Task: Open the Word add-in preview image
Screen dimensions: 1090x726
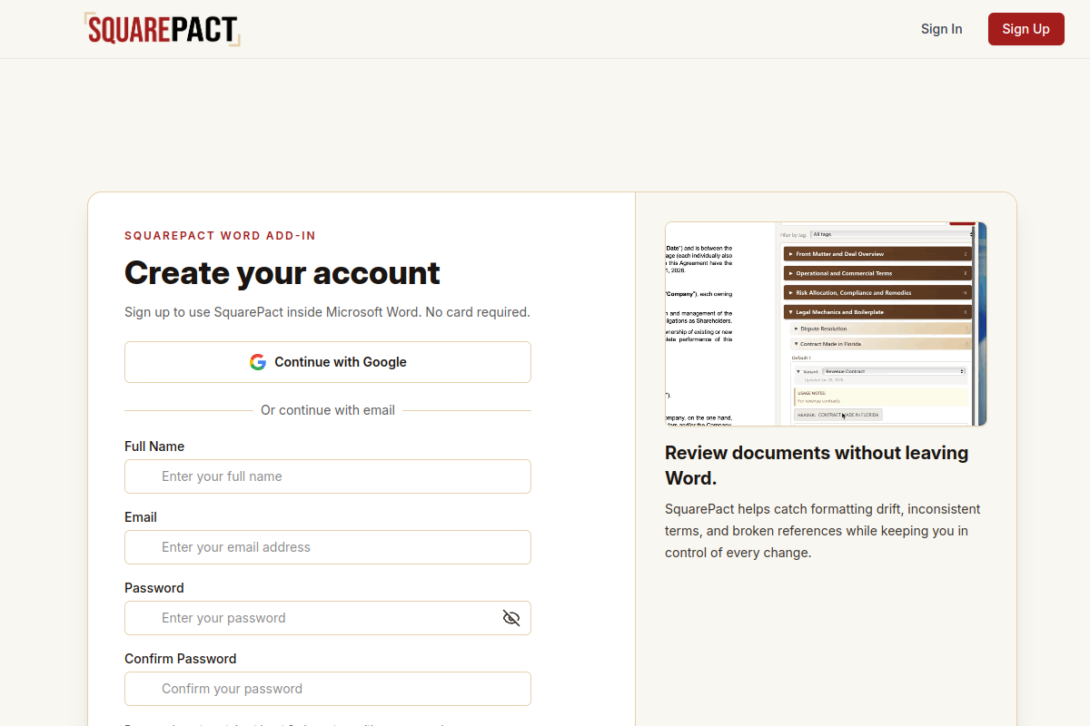Action: click(x=826, y=324)
